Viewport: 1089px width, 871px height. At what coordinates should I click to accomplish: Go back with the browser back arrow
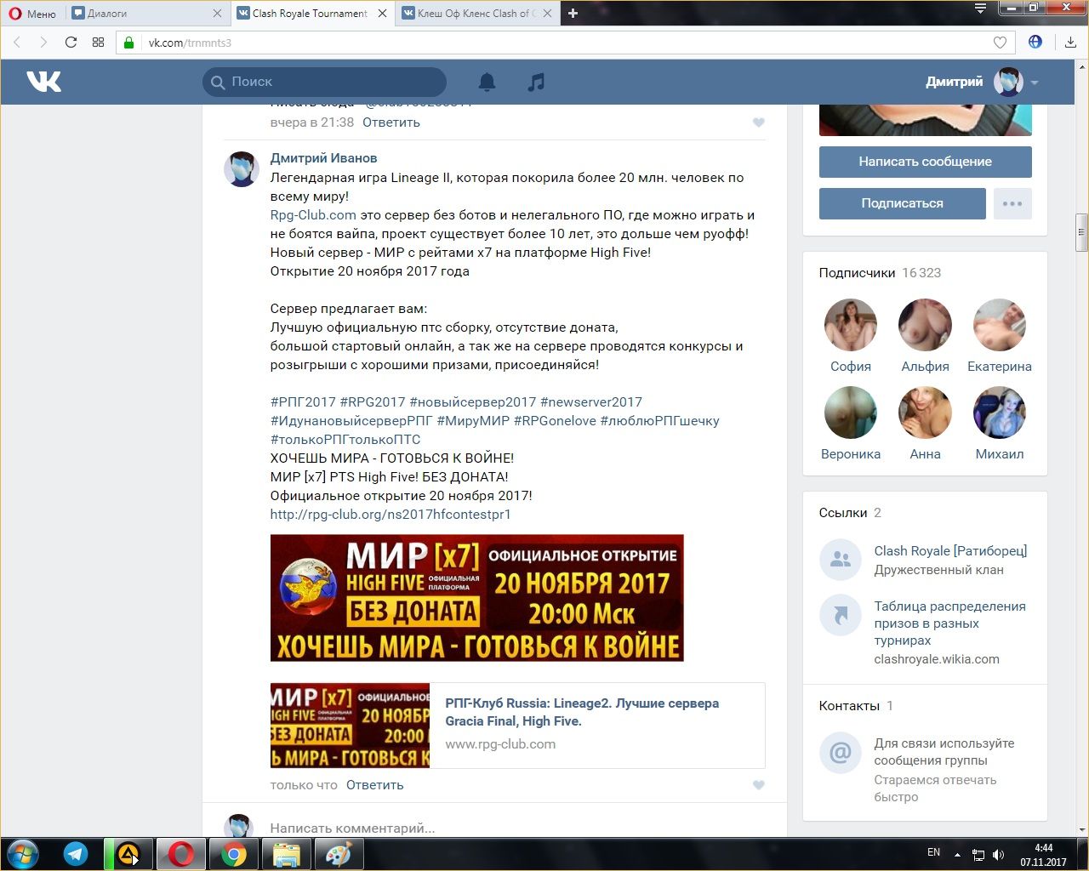tap(17, 43)
